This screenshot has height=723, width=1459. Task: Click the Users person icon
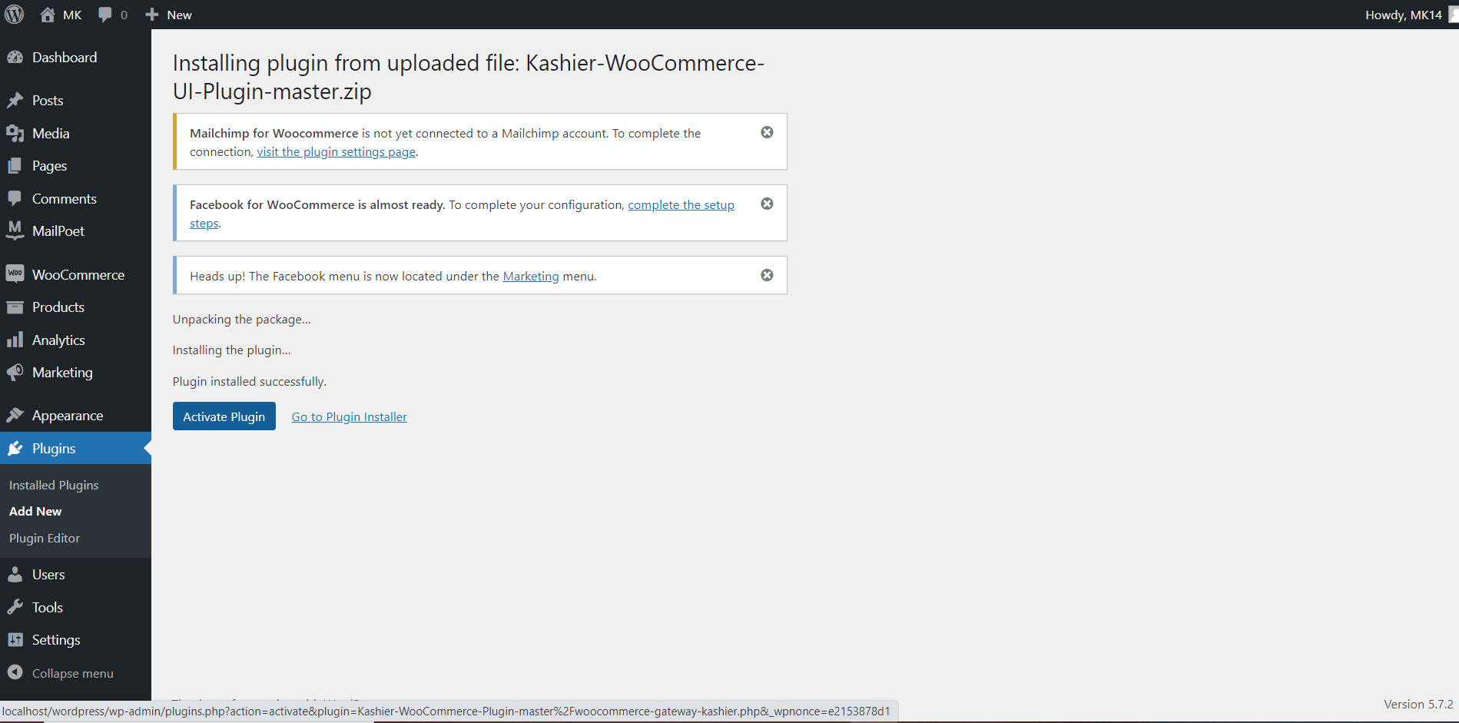coord(15,575)
